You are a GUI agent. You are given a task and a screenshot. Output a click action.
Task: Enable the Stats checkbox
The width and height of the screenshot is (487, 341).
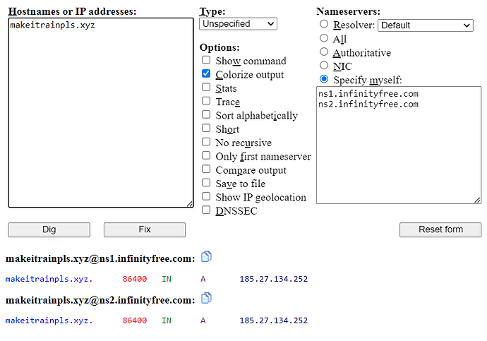point(206,88)
